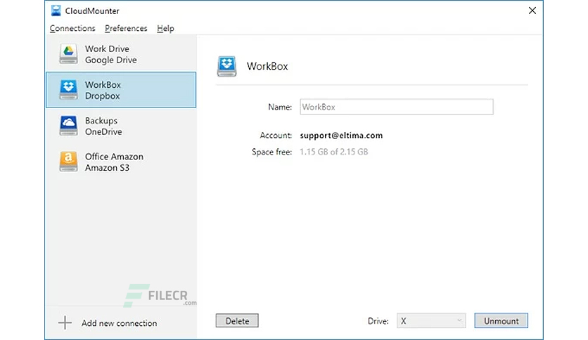This screenshot has height=340, width=588.
Task: Close the CloudMounter window
Action: [x=532, y=11]
